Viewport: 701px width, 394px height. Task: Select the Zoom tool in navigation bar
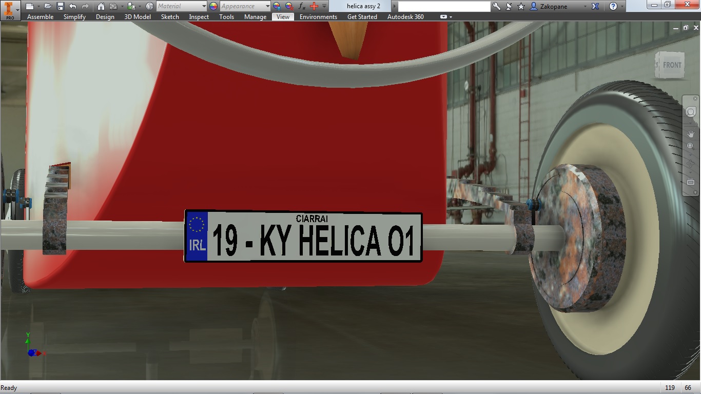click(x=691, y=146)
